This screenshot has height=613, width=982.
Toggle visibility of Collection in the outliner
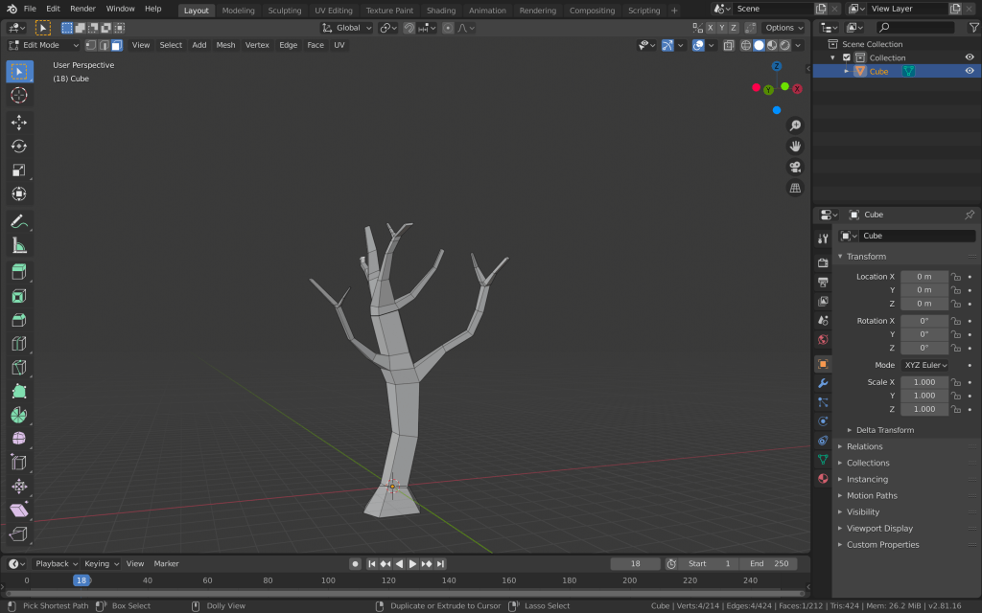[970, 57]
